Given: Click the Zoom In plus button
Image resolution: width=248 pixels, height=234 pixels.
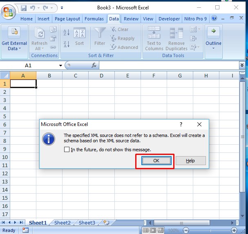Looking at the screenshot, I should click(x=234, y=230).
